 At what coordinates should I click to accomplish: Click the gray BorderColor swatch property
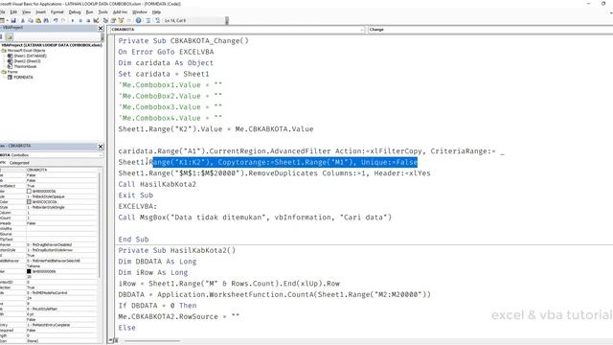coord(29,202)
